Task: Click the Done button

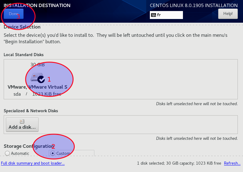Action: [x=14, y=14]
